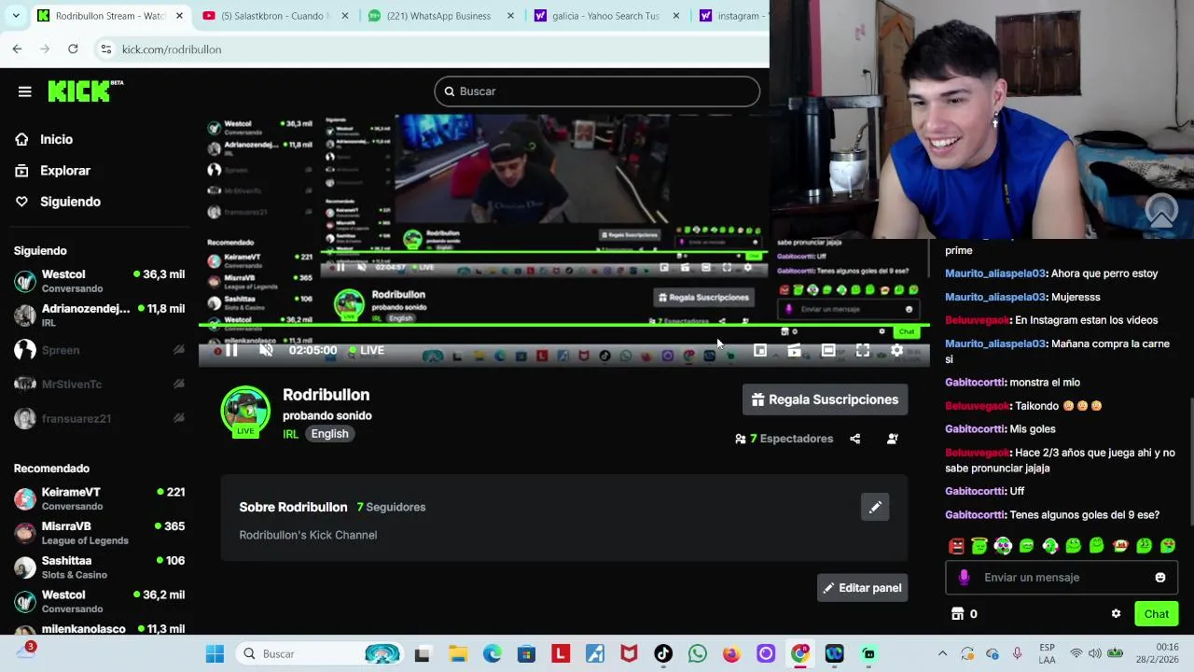Open the Windows Start menu
Image resolution: width=1194 pixels, height=672 pixels.
tap(215, 654)
